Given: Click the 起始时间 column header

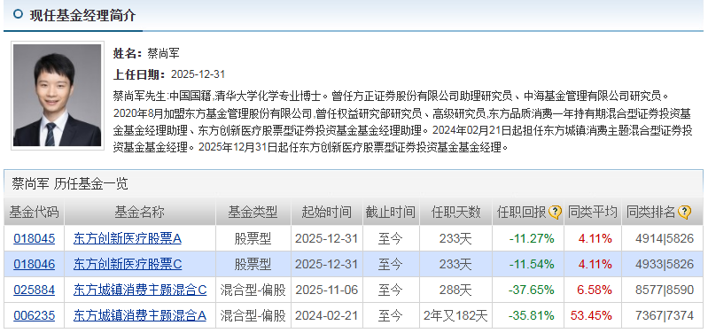Looking at the screenshot, I should click(x=326, y=212).
